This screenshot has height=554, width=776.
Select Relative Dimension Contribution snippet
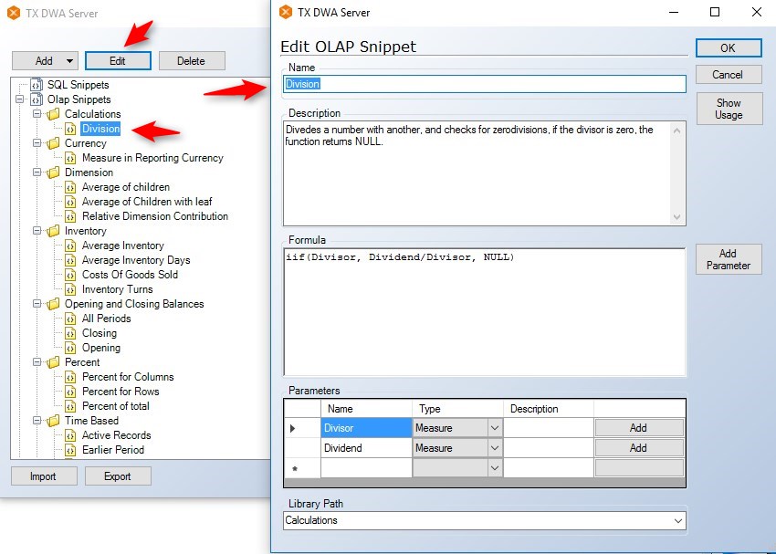pyautogui.click(x=154, y=216)
